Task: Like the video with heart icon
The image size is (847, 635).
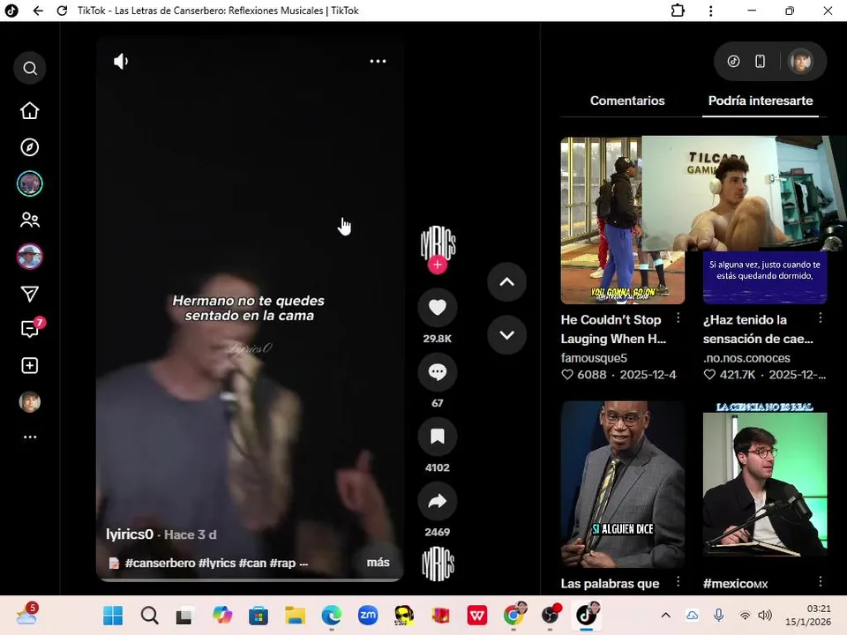Action: pyautogui.click(x=438, y=308)
